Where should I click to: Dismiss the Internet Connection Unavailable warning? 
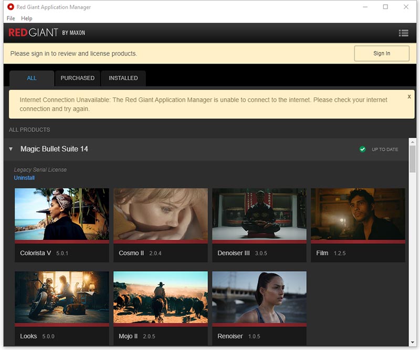[409, 97]
